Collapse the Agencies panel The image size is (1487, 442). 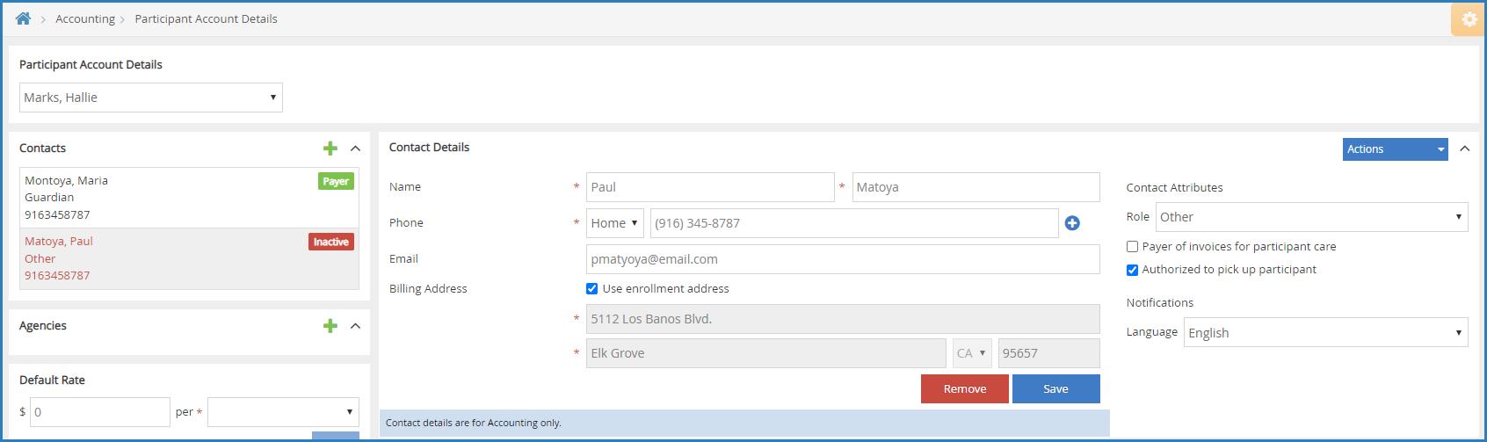click(x=355, y=326)
